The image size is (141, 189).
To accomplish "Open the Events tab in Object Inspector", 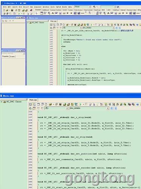I will pyautogui.click(x=12, y=56).
